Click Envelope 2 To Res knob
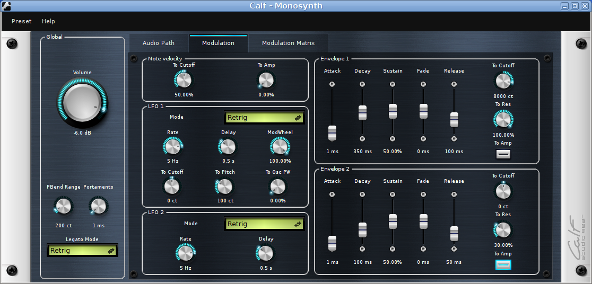 503,229
